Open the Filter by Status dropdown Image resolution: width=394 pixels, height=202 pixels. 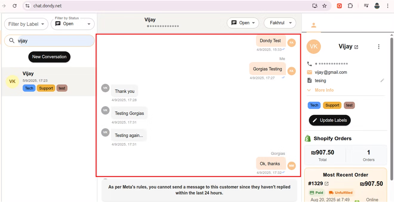click(x=73, y=24)
